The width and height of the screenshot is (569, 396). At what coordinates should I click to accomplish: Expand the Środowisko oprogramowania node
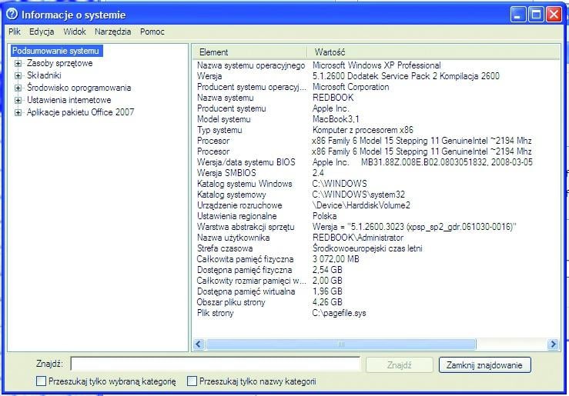pyautogui.click(x=18, y=88)
